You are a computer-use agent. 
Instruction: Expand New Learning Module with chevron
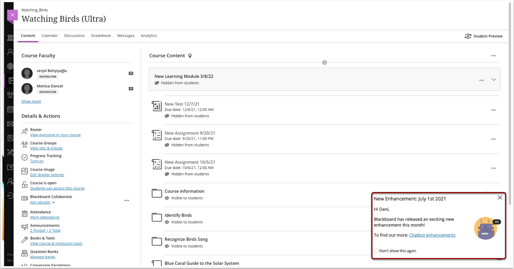click(494, 79)
